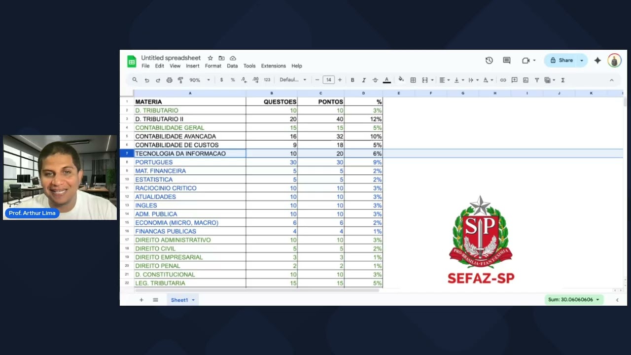Open the File menu
The width and height of the screenshot is (631, 355).
145,66
